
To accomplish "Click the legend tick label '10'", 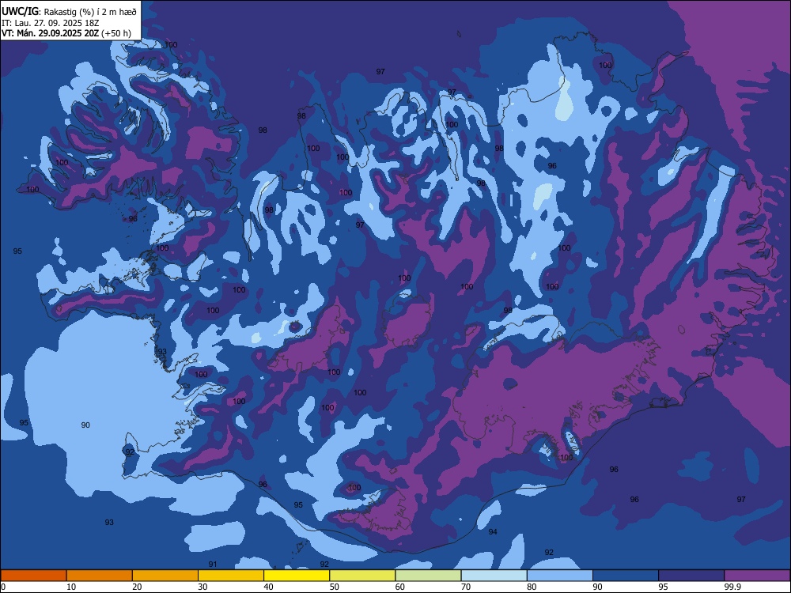I will (71, 587).
